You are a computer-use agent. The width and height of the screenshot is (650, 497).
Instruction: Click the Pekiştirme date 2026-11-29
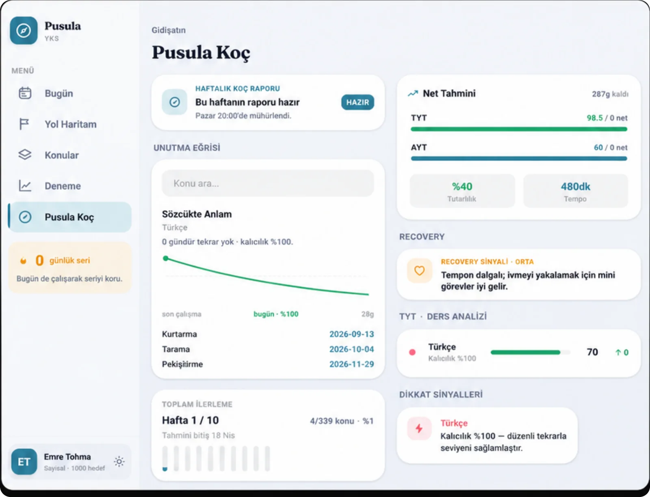coord(351,364)
